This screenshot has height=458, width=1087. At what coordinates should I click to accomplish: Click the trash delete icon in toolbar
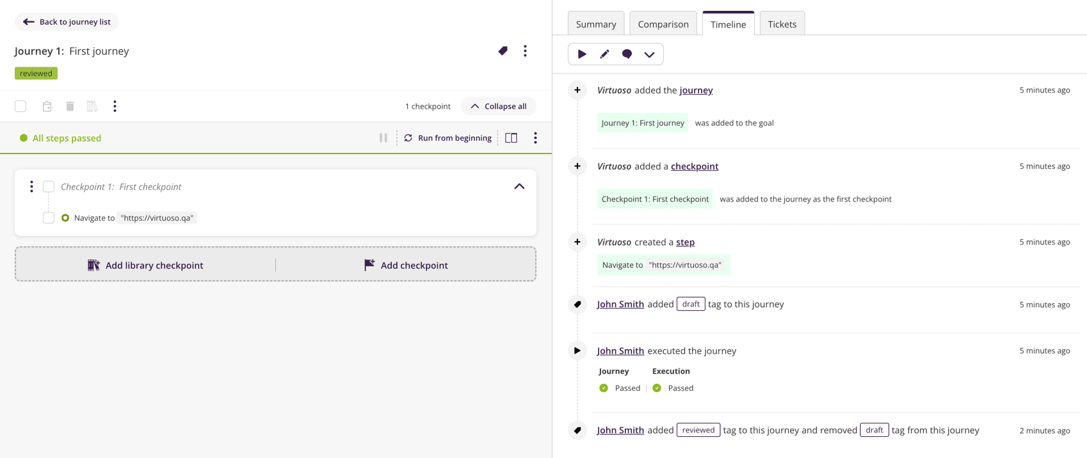[70, 106]
